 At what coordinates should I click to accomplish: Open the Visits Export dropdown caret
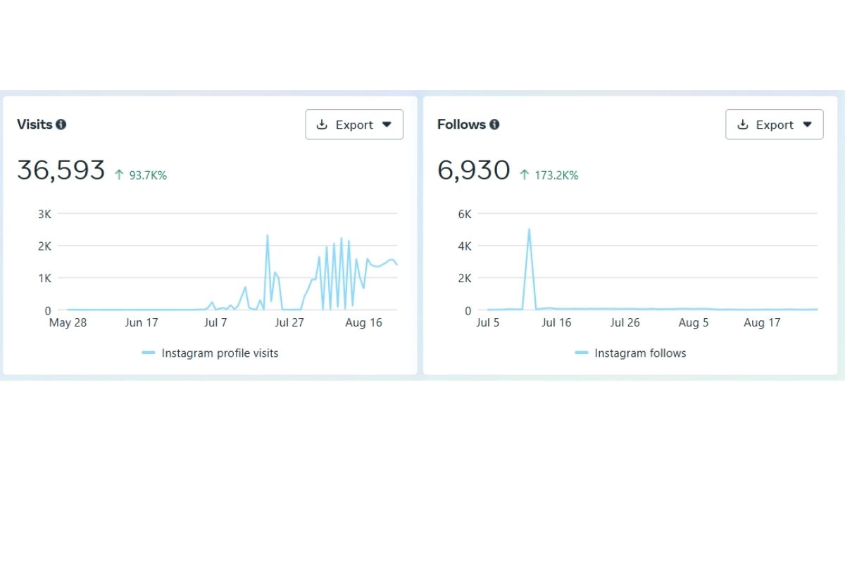coord(387,125)
